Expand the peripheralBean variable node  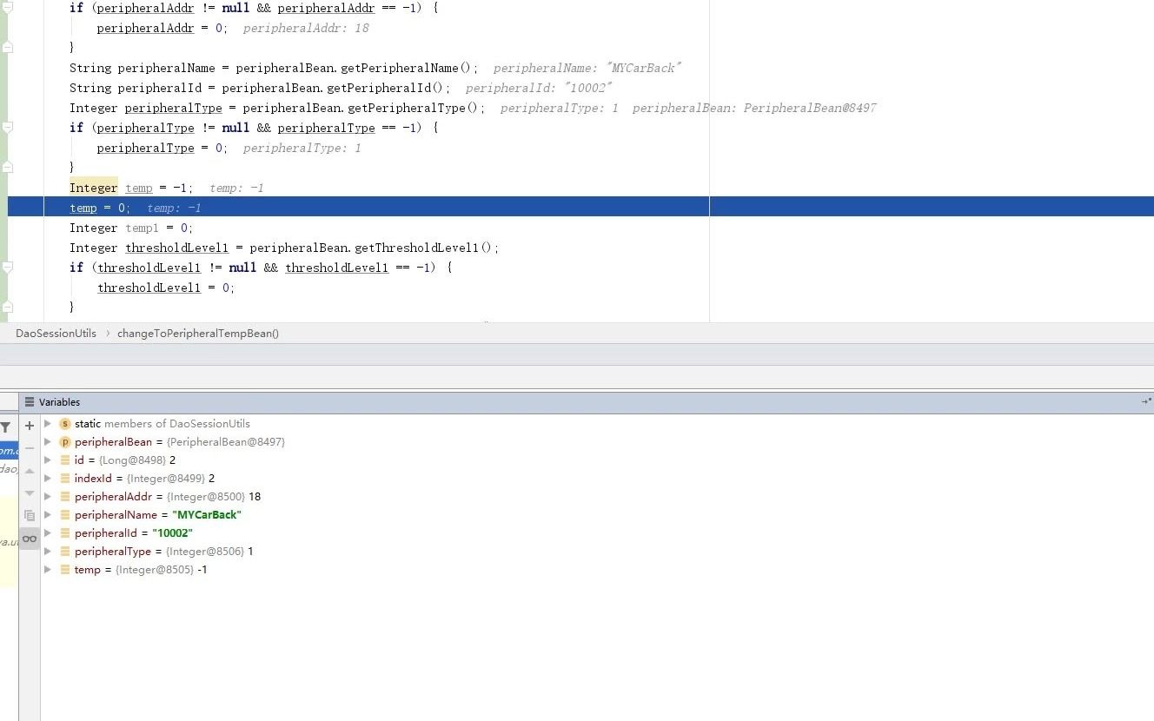48,442
